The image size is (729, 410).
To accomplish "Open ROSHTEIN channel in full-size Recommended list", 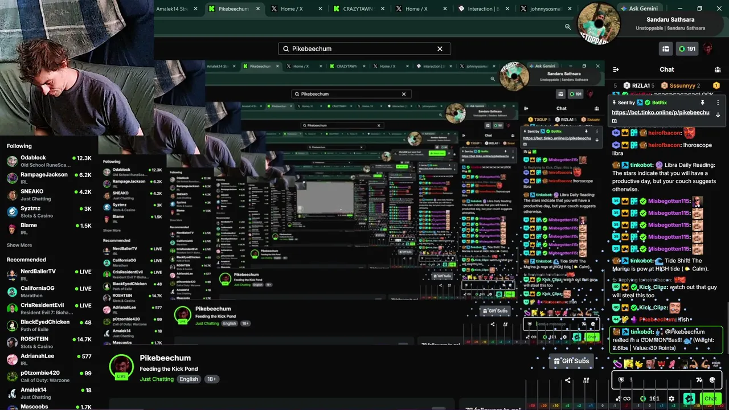I will 49,342.
